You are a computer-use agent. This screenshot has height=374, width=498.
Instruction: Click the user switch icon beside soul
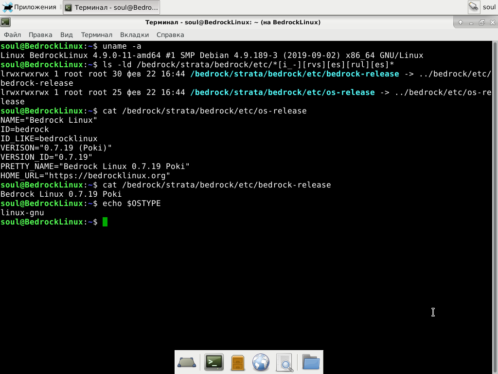pos(474,7)
